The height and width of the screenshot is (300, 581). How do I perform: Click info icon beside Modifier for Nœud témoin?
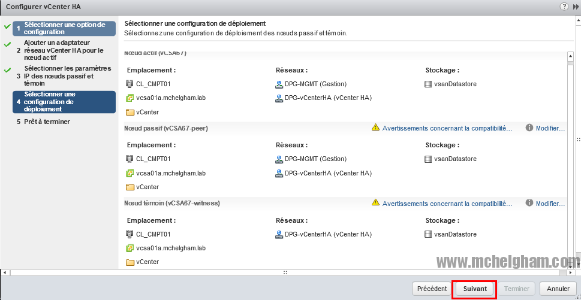point(529,203)
